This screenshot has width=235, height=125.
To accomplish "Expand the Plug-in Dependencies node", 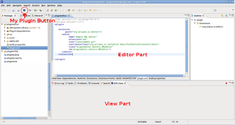I will (x=5, y=31).
